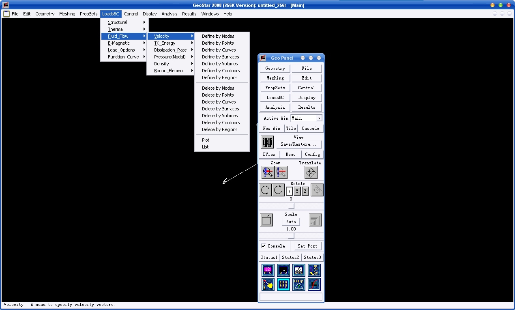515x310 pixels.
Task: Click the Set Post button
Action: pos(307,246)
